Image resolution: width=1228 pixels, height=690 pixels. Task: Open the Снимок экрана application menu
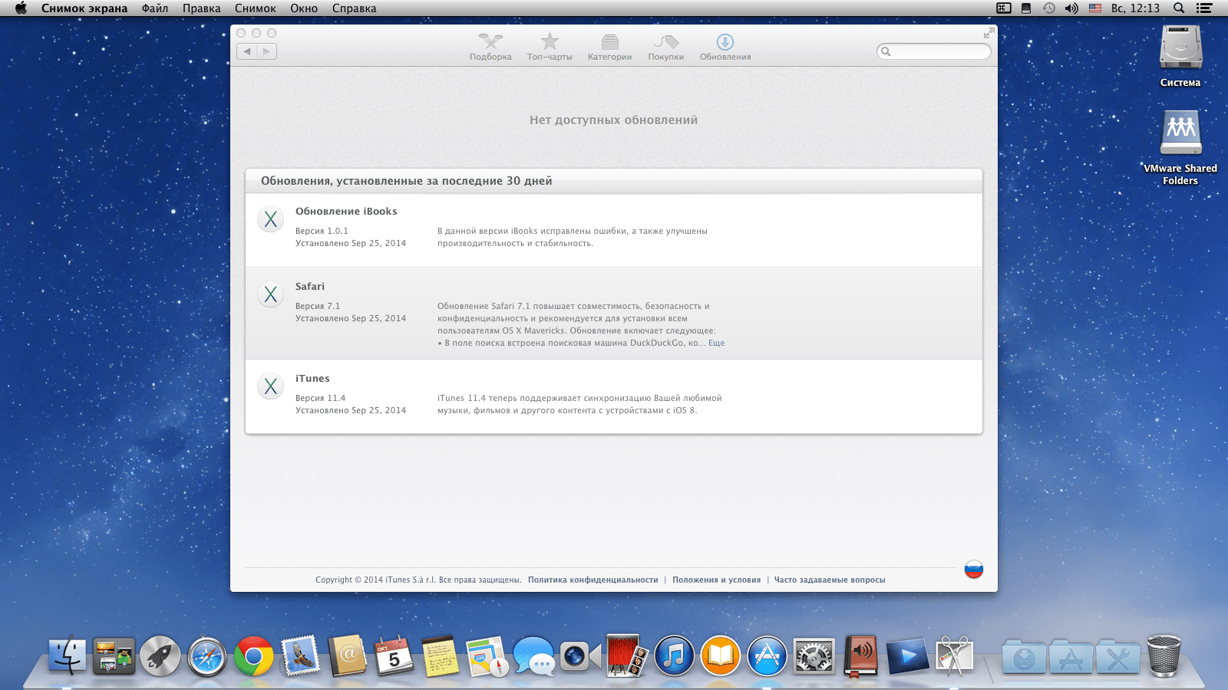(x=84, y=8)
